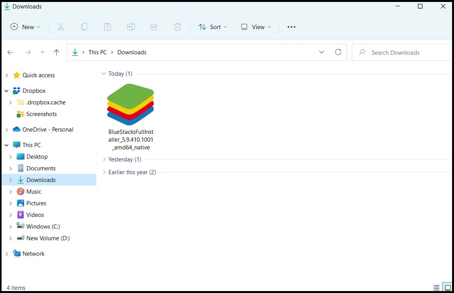This screenshot has width=454, height=293.
Task: Click the path root chevron after the download icon
Action: coord(83,52)
